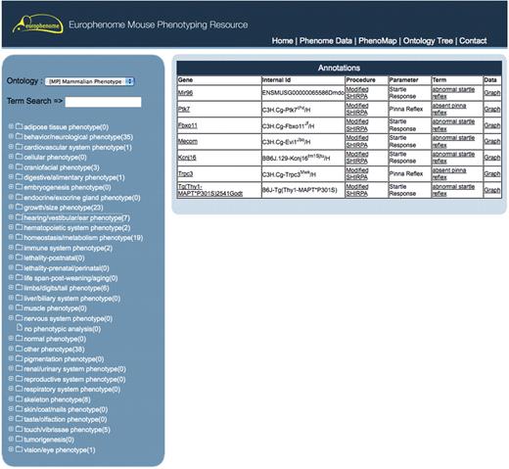Click the cellular phenotype folder icon

pos(19,157)
